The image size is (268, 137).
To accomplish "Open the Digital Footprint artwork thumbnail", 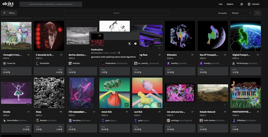I will tap(246, 36).
